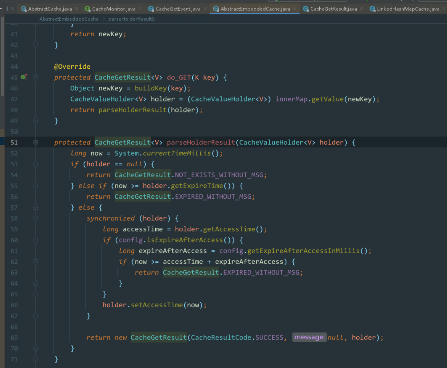Click line number 51 in the gutter
Image resolution: width=447 pixels, height=368 pixels.
click(14, 142)
